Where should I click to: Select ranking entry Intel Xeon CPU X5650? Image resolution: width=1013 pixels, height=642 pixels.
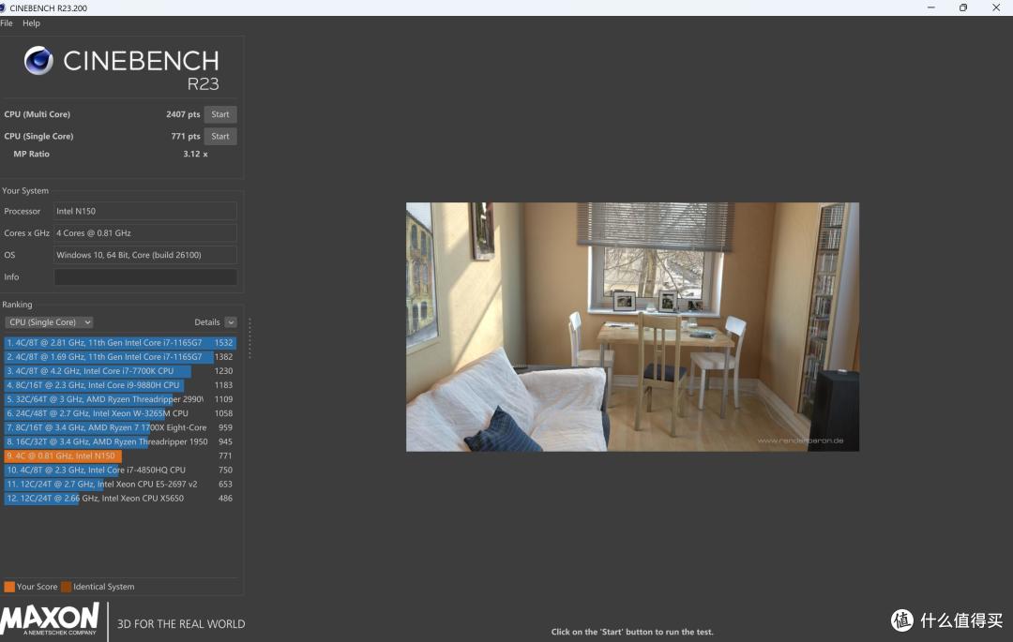coord(120,498)
